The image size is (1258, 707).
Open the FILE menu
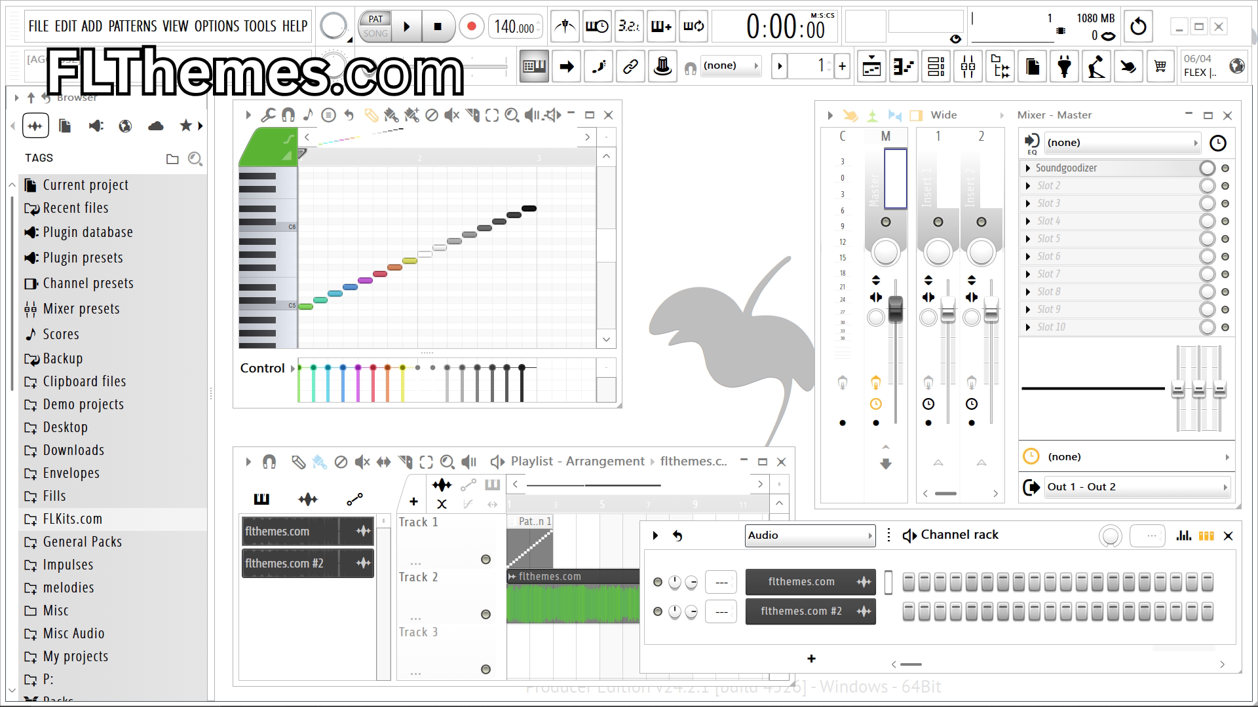pos(39,26)
